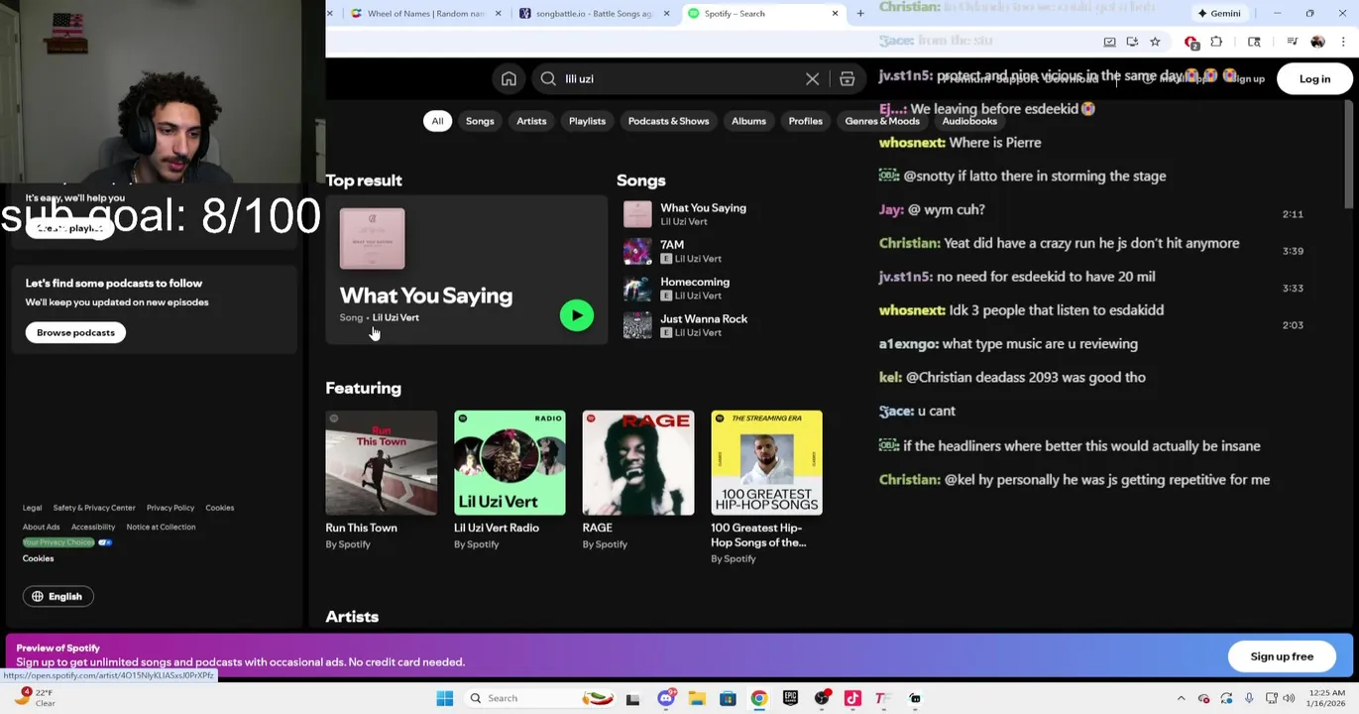Open RAGE playlist card
The width and height of the screenshot is (1359, 714).
[637, 481]
